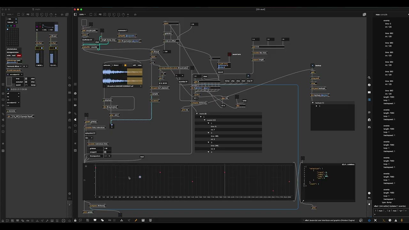Click the orange color swatch above waveform

point(125,65)
